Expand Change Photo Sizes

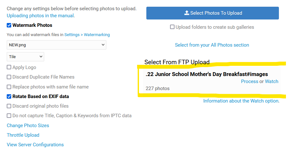click(28, 126)
